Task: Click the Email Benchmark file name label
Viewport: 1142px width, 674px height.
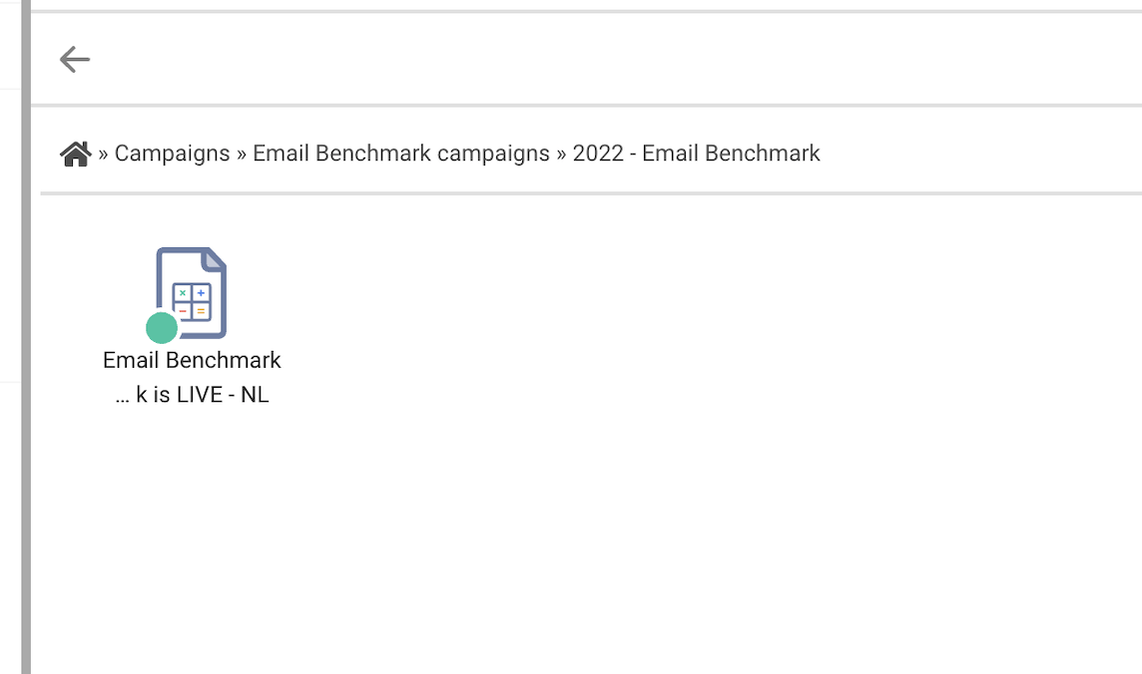Action: (192, 360)
